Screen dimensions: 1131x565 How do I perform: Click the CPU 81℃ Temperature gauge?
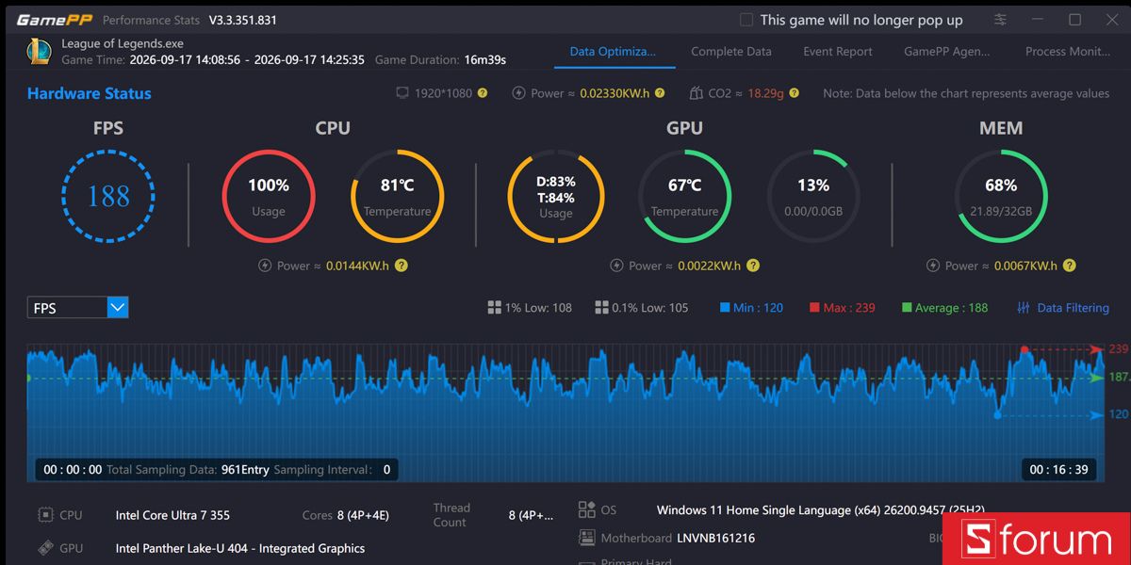[x=397, y=196]
